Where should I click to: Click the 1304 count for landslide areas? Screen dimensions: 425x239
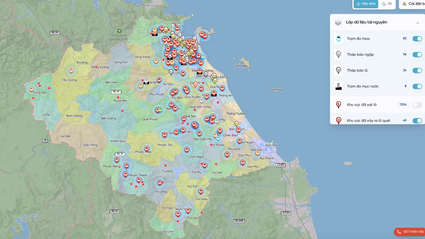click(x=403, y=105)
